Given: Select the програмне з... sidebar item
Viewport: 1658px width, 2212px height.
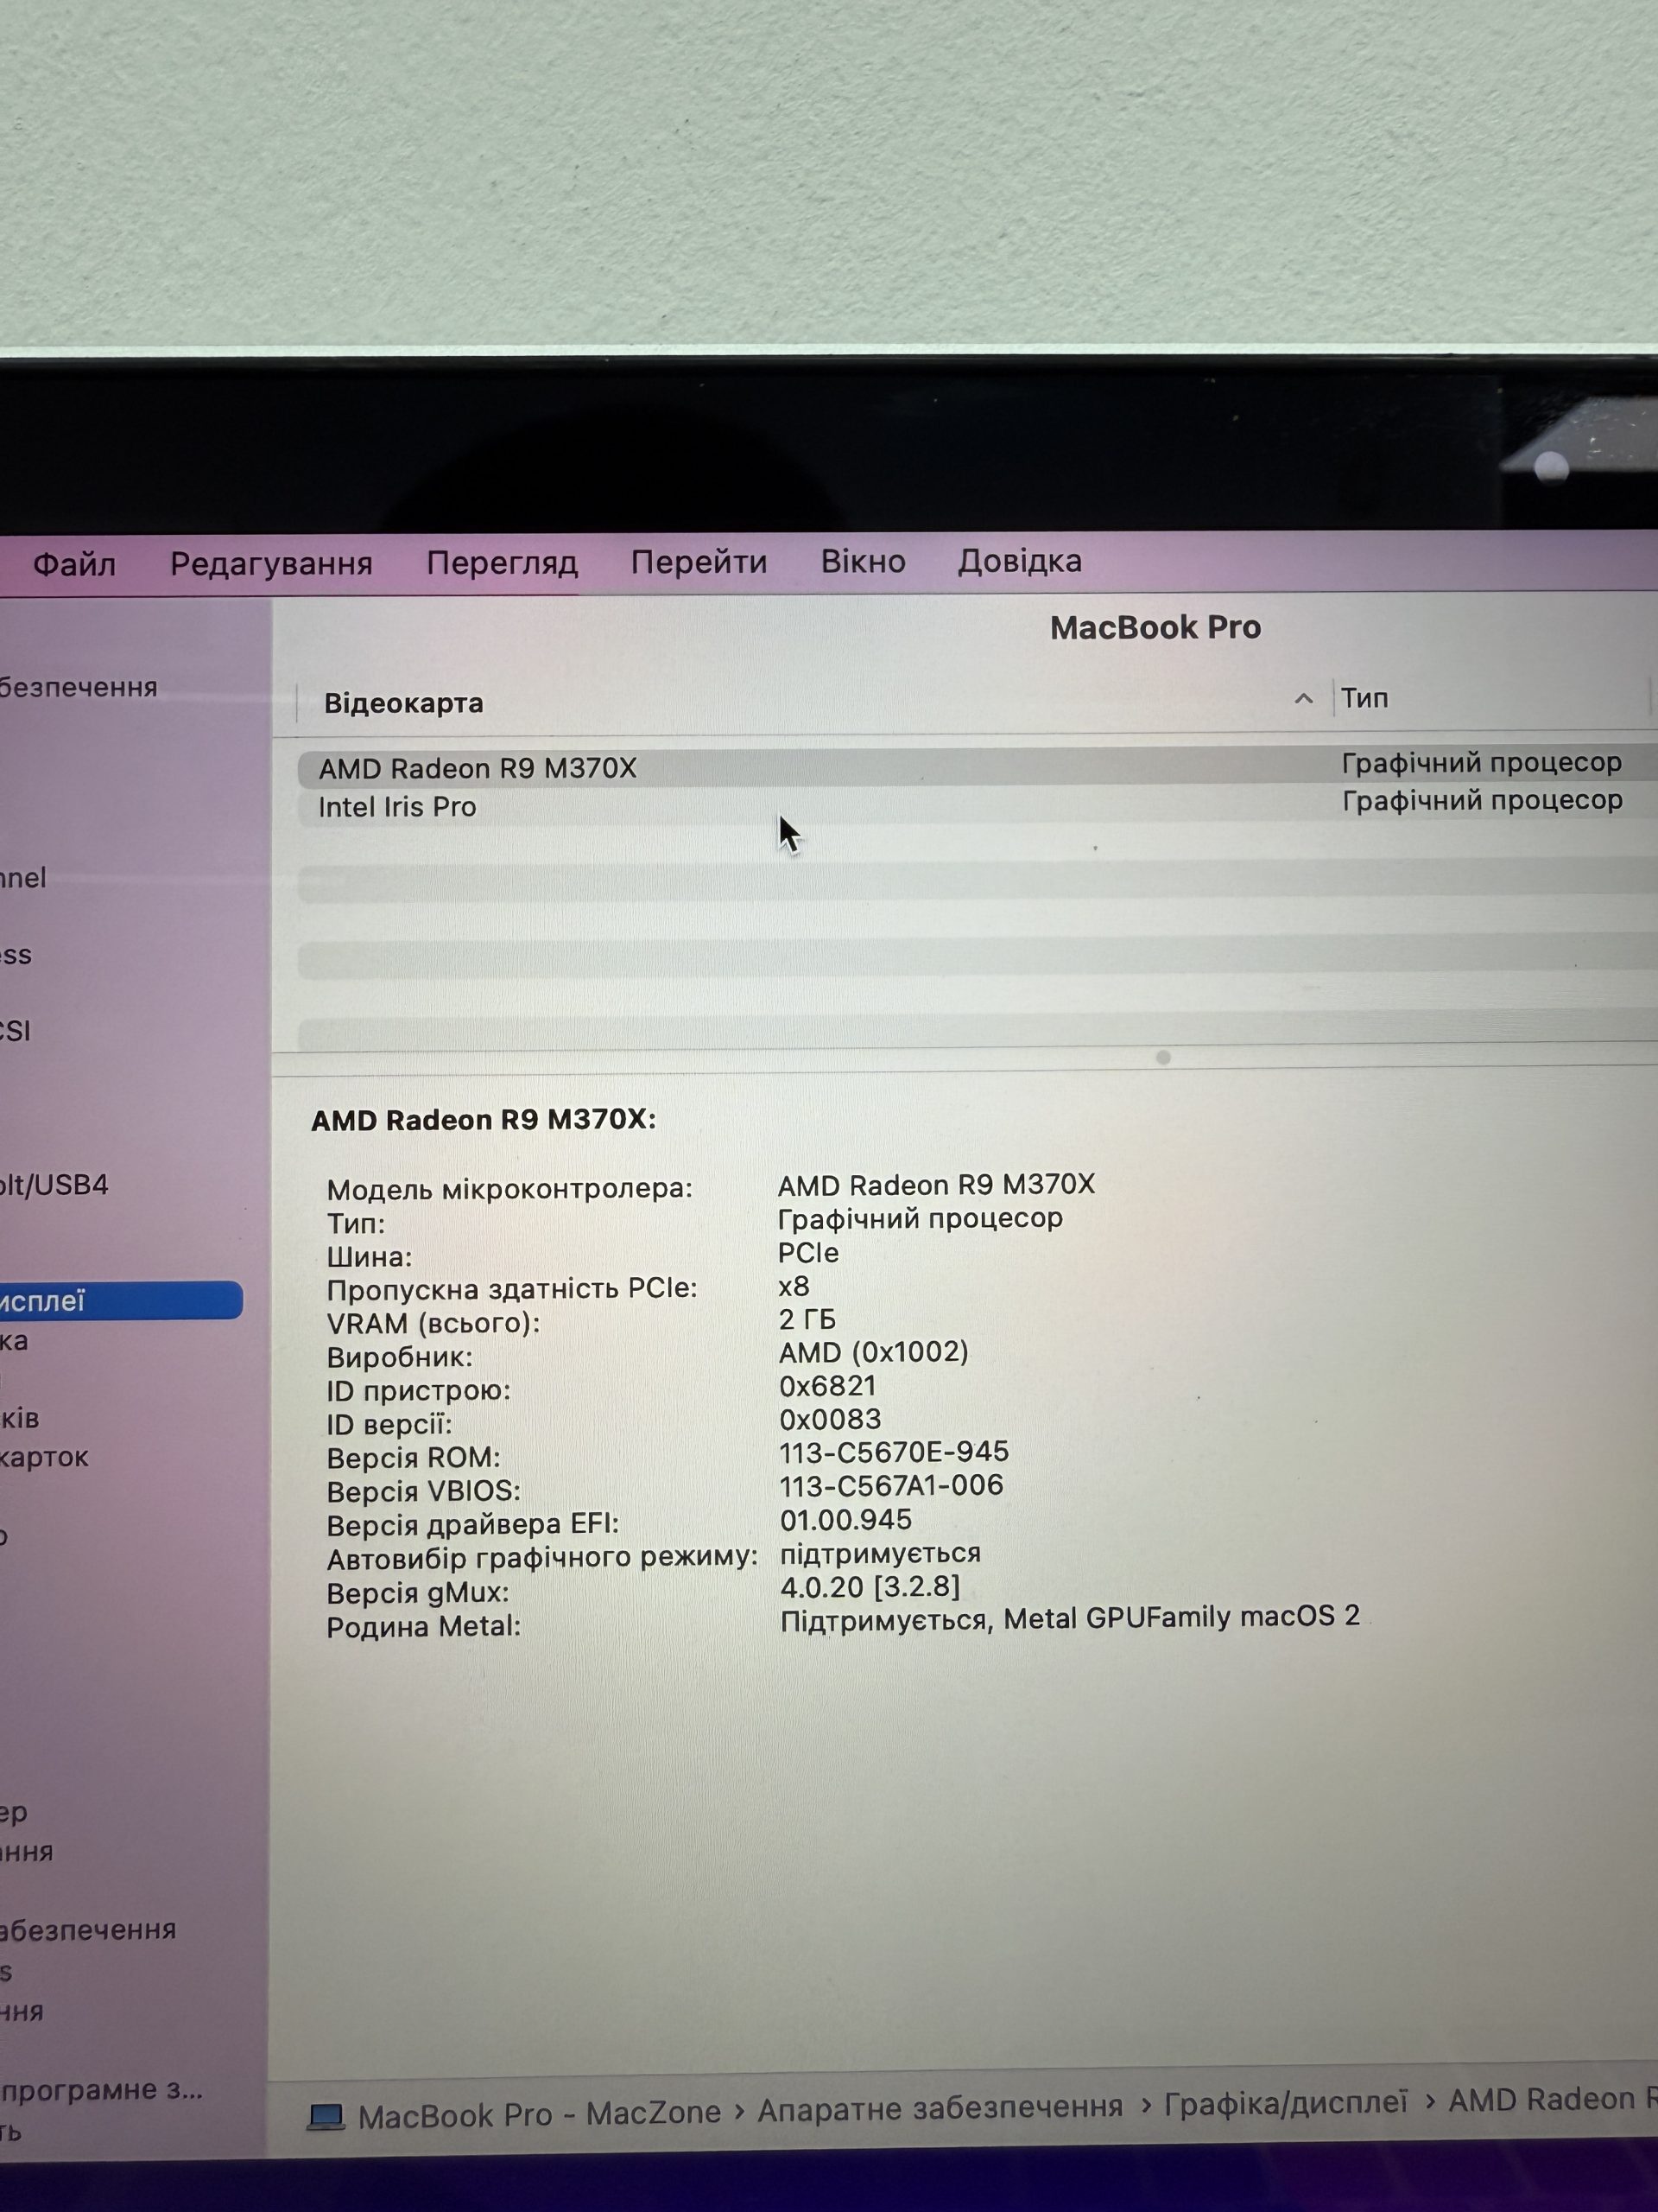Looking at the screenshot, I should click(101, 2090).
